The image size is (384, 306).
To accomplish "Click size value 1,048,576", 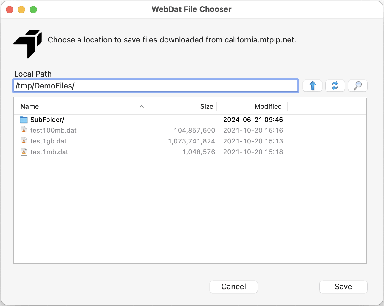I will click(199, 152).
